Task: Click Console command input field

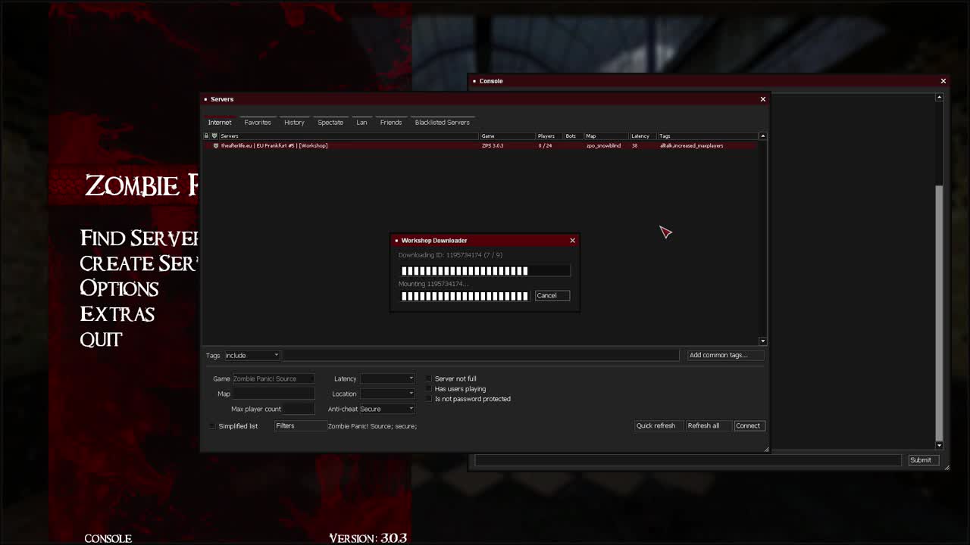Action: [688, 460]
